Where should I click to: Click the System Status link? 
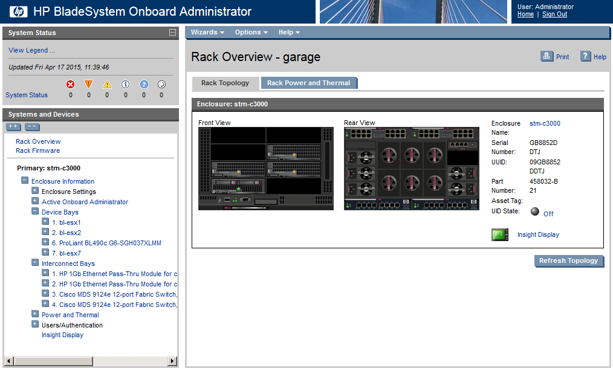pyautogui.click(x=27, y=95)
